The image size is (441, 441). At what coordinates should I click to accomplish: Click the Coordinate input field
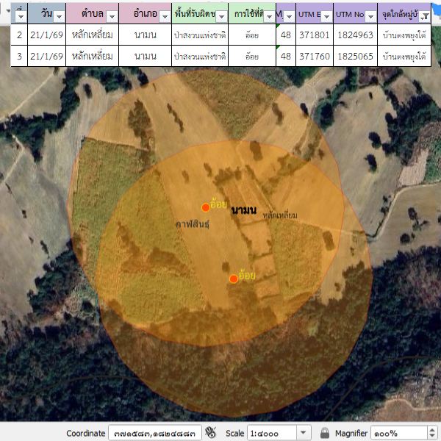pos(154,433)
